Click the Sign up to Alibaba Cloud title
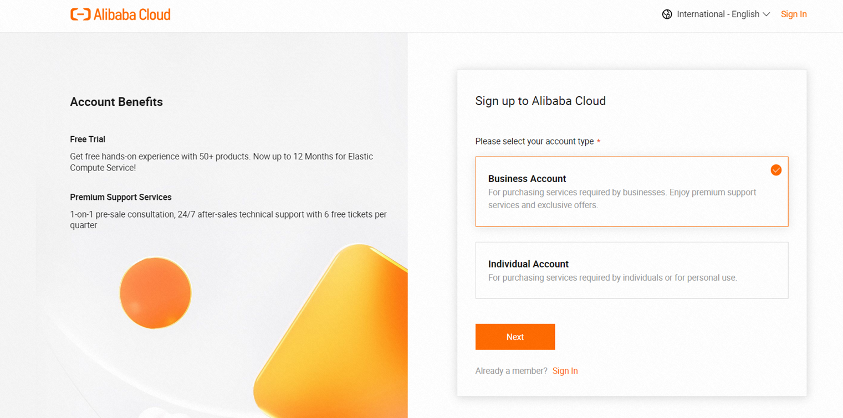This screenshot has width=843, height=418. click(540, 101)
